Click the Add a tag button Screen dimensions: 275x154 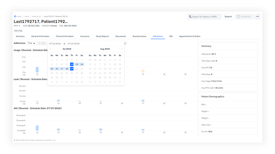pyautogui.click(x=18, y=31)
